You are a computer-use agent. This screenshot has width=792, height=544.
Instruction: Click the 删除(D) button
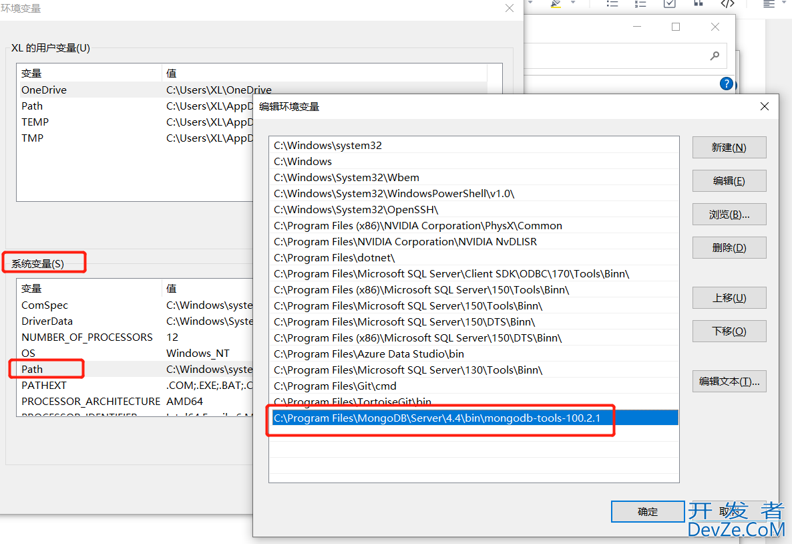(729, 248)
